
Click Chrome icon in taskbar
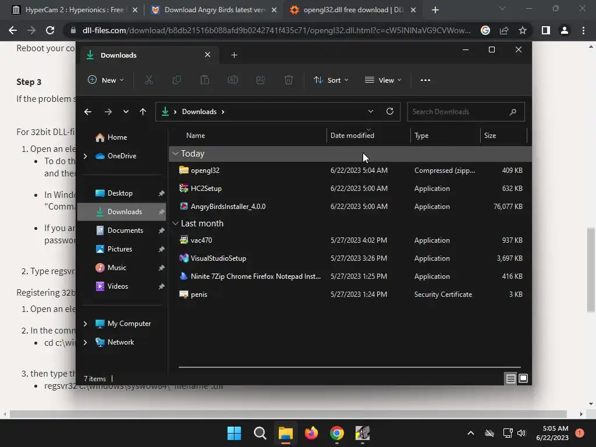337,433
